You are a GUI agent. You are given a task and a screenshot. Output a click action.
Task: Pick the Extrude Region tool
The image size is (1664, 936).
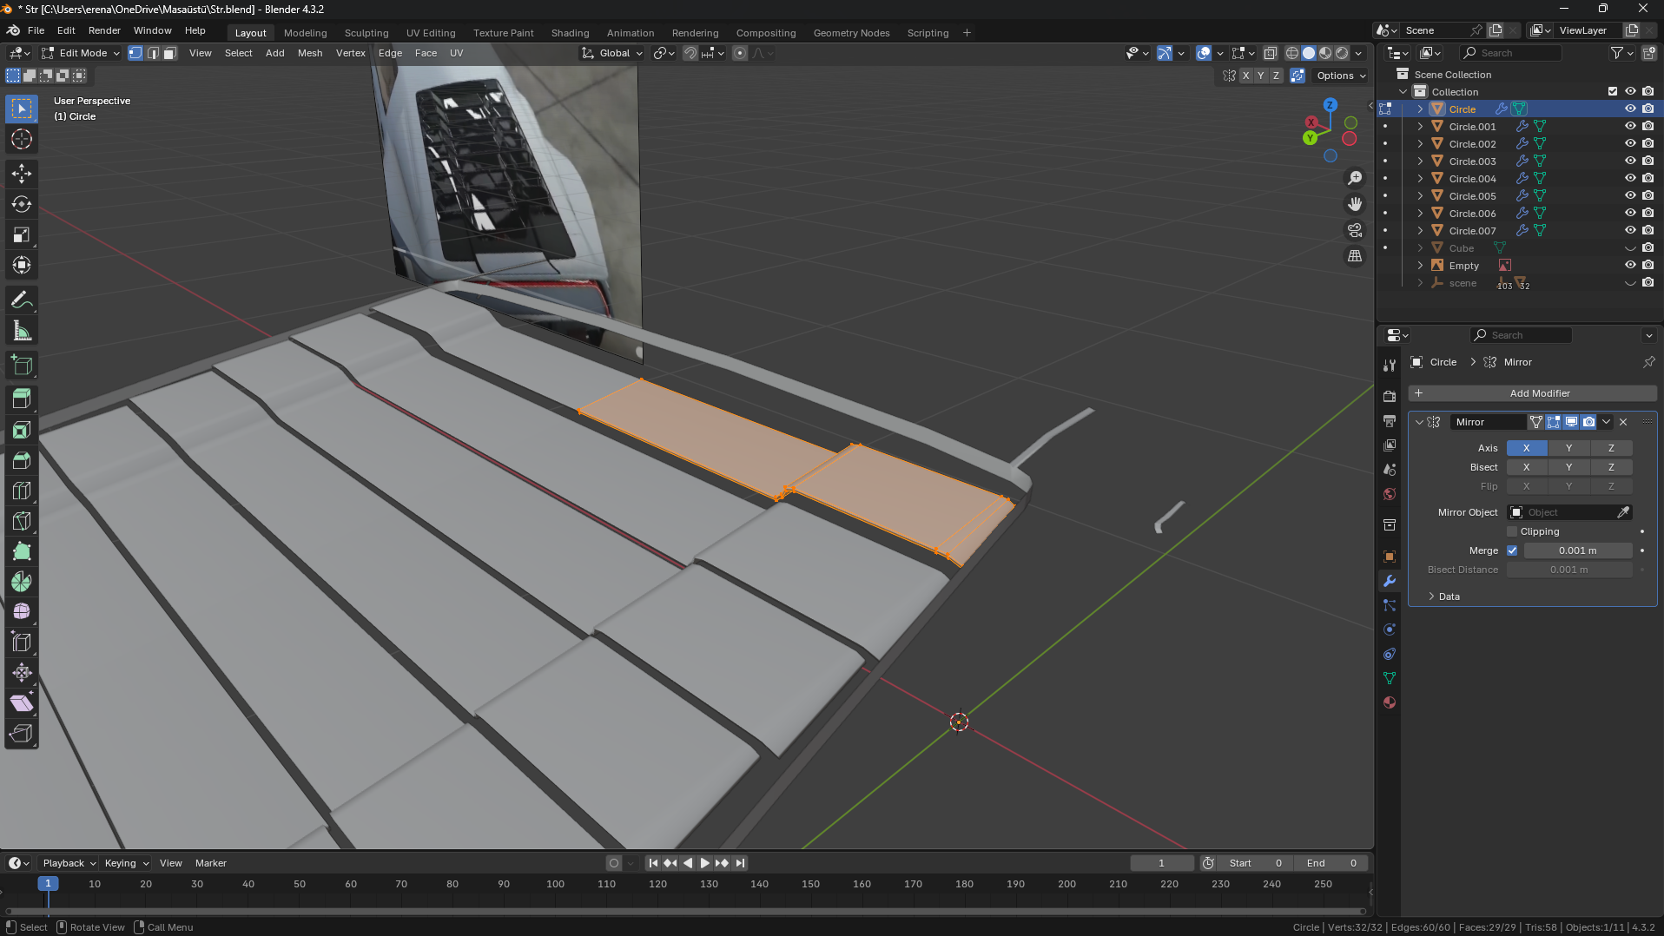click(22, 399)
